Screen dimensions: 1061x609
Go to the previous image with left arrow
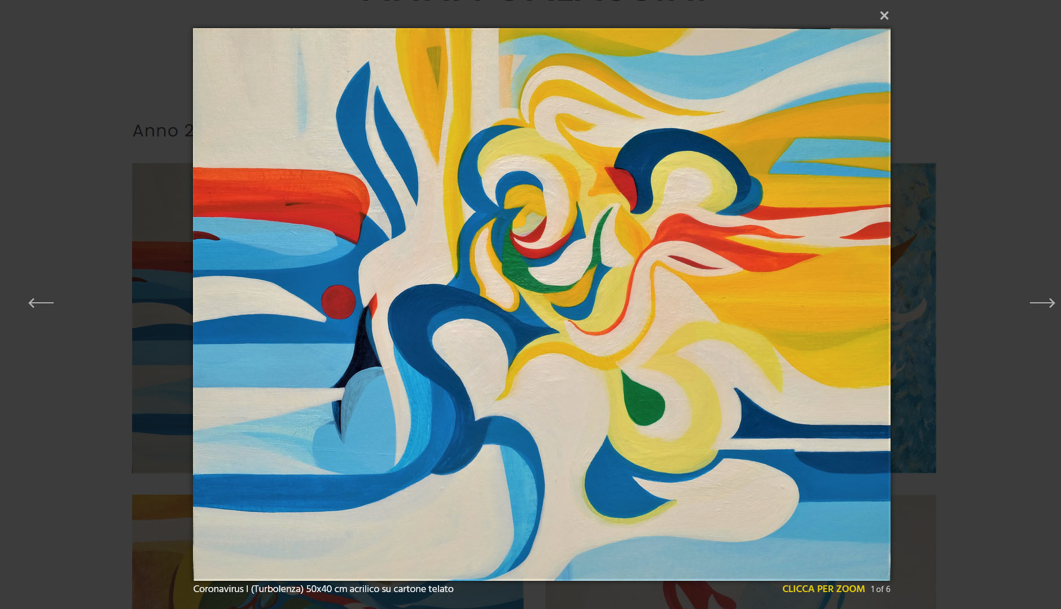coord(41,303)
